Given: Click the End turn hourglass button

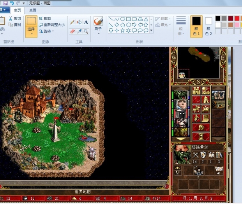Looking at the screenshot, I should click(201, 137).
